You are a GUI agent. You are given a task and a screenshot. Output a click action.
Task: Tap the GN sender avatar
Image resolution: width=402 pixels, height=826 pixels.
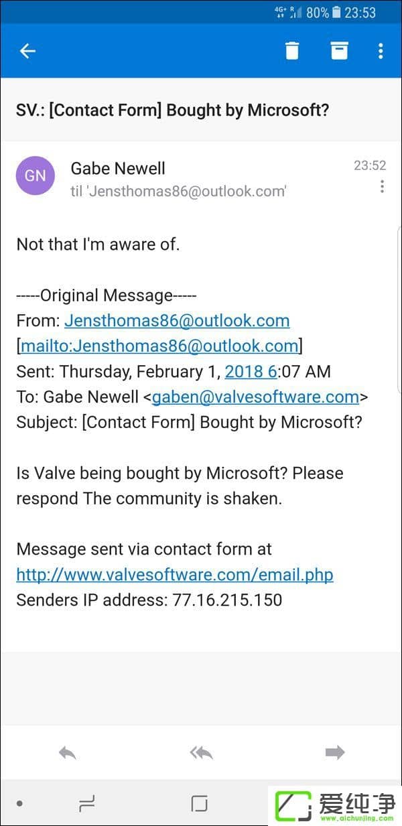tap(35, 176)
